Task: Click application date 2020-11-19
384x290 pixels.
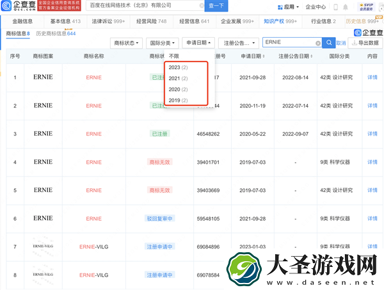Action: tap(253, 106)
